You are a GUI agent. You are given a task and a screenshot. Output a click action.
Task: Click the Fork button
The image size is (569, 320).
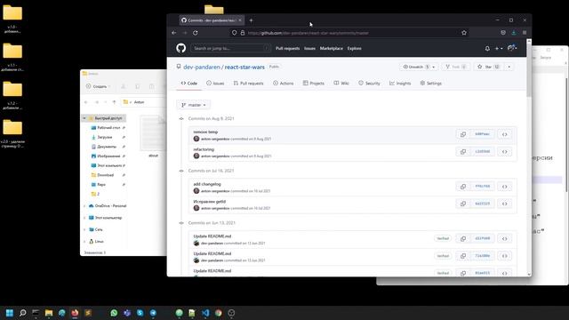(x=456, y=67)
